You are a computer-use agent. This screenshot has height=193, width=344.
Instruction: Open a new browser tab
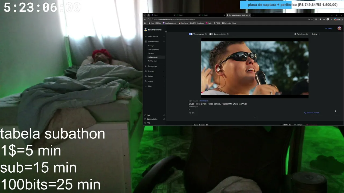(253, 15)
